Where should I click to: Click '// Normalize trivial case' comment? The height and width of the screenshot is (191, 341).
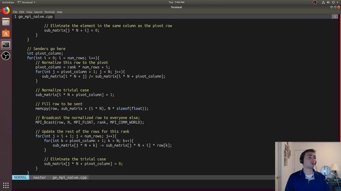click(62, 90)
